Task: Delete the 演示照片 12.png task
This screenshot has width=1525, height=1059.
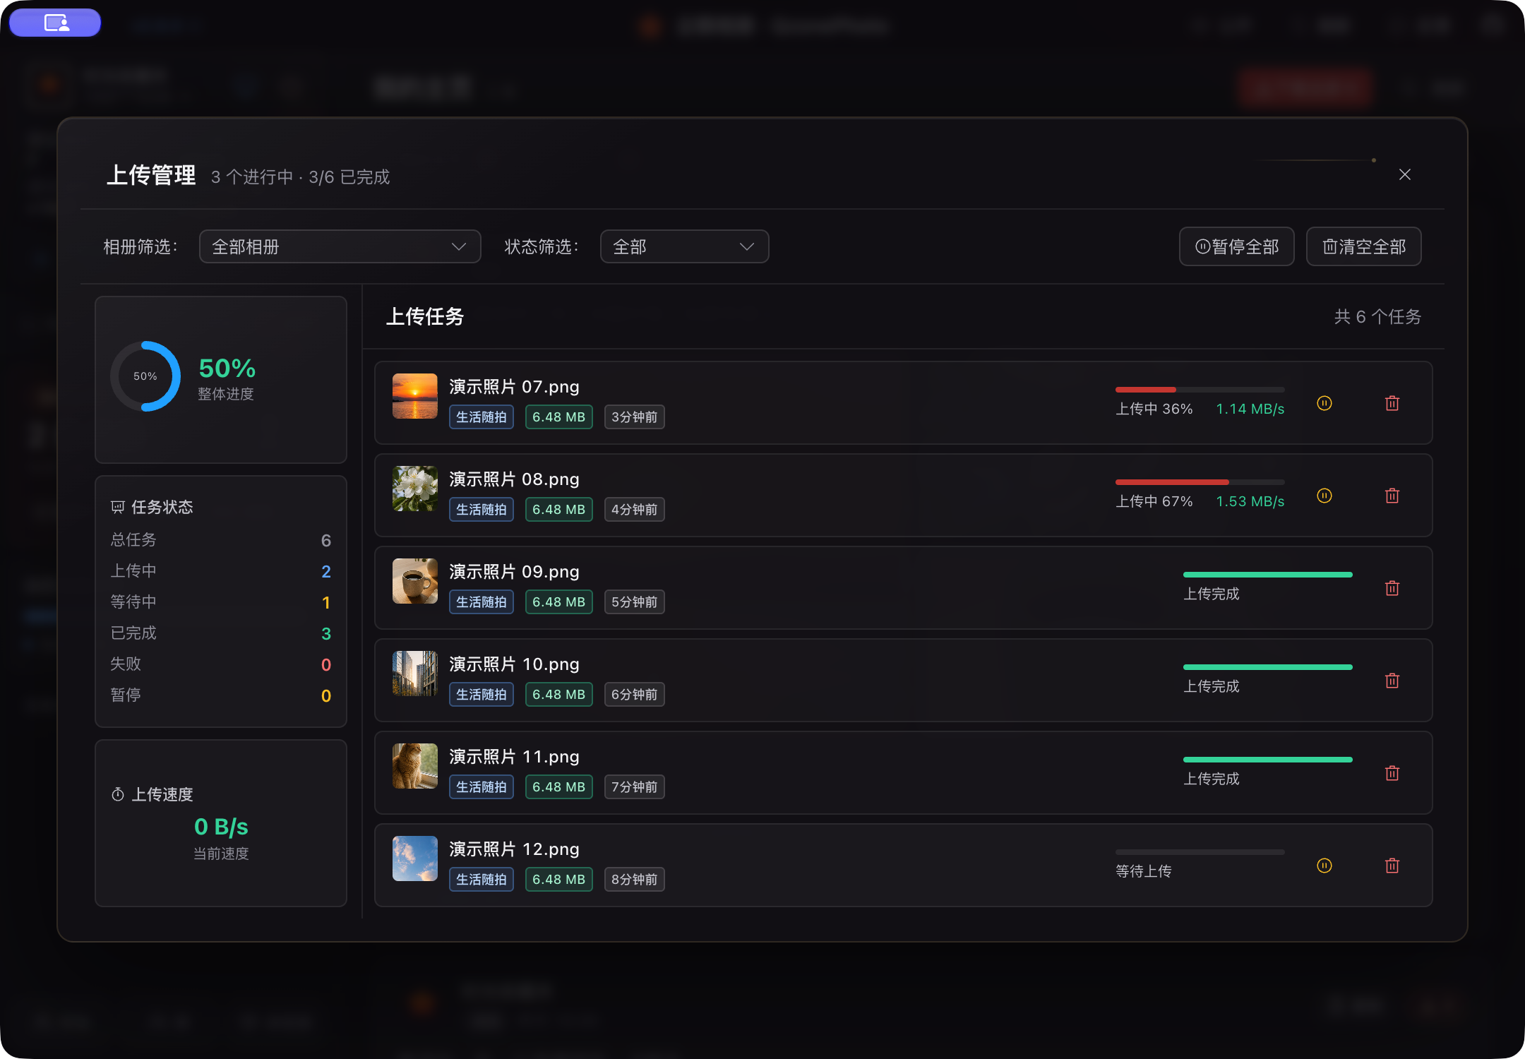Action: [1392, 866]
